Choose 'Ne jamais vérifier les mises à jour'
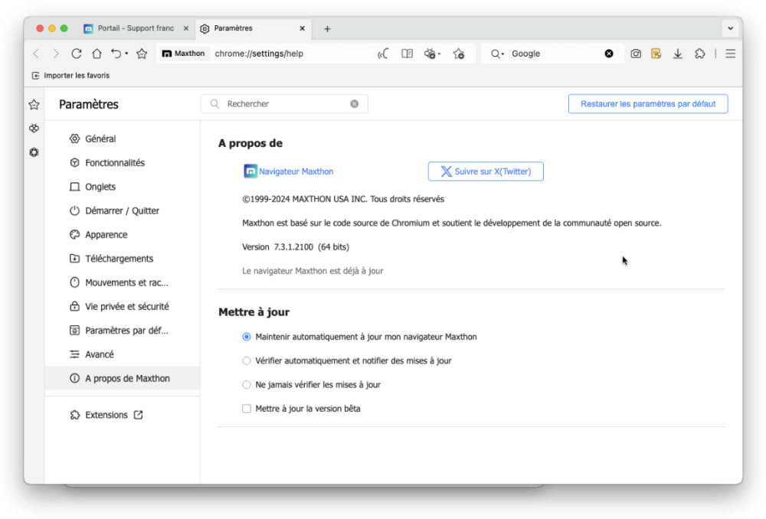The width and height of the screenshot is (766, 519). coord(247,385)
